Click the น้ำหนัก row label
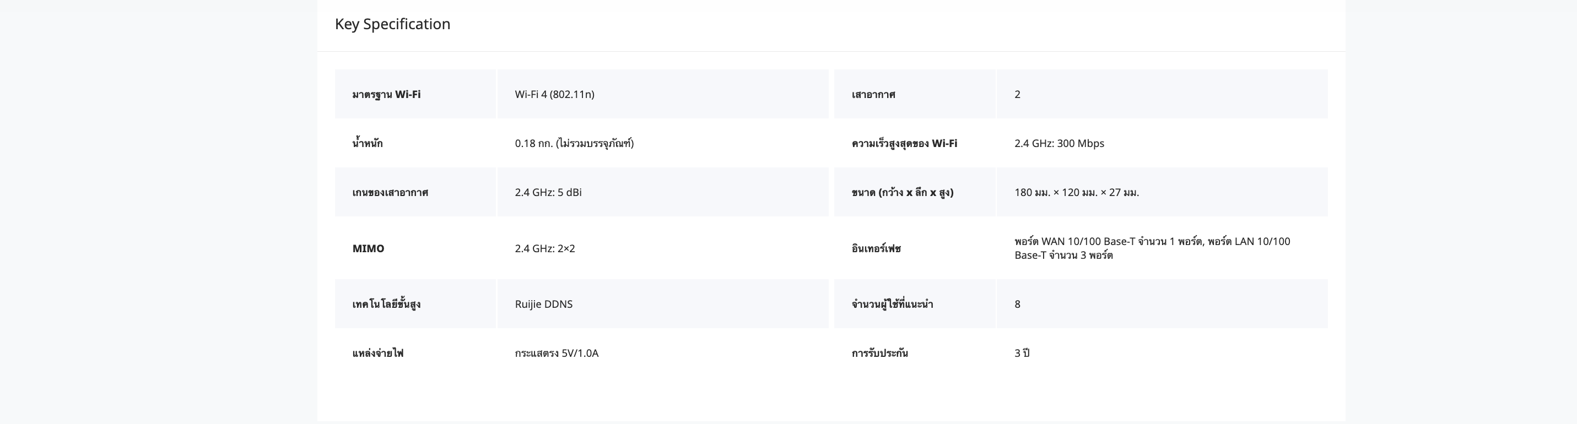Image resolution: width=1577 pixels, height=424 pixels. (368, 143)
